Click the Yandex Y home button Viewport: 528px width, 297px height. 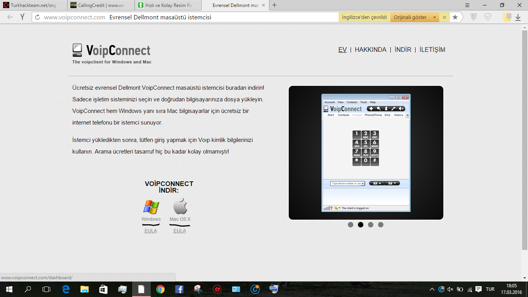pyautogui.click(x=23, y=17)
